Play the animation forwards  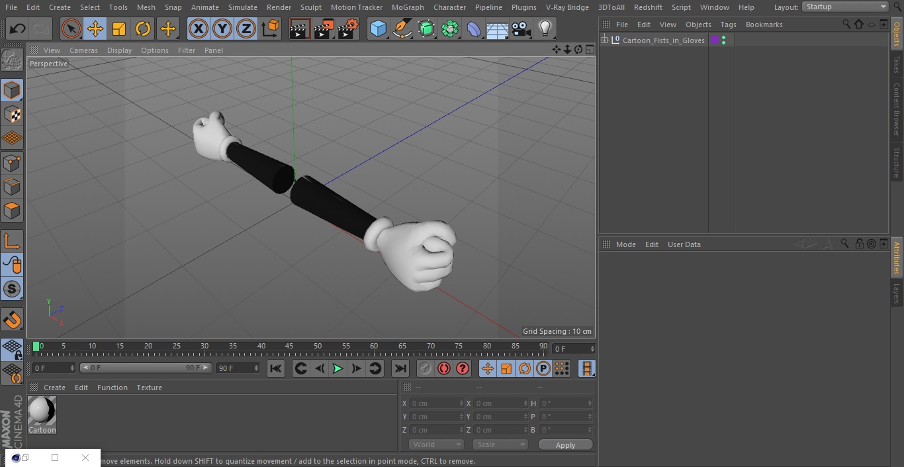pyautogui.click(x=338, y=368)
